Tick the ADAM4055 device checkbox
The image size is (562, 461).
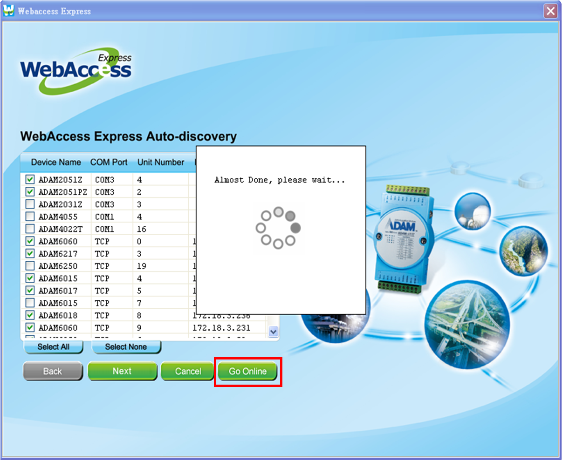click(30, 217)
